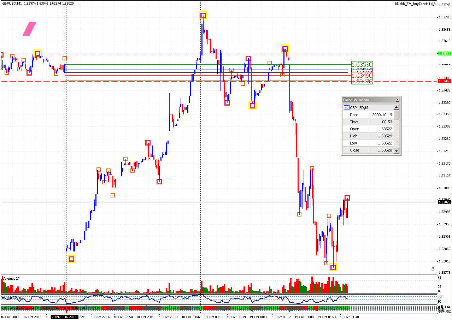Click the High label in Data Window
This screenshot has height=320, width=452.
353,136
